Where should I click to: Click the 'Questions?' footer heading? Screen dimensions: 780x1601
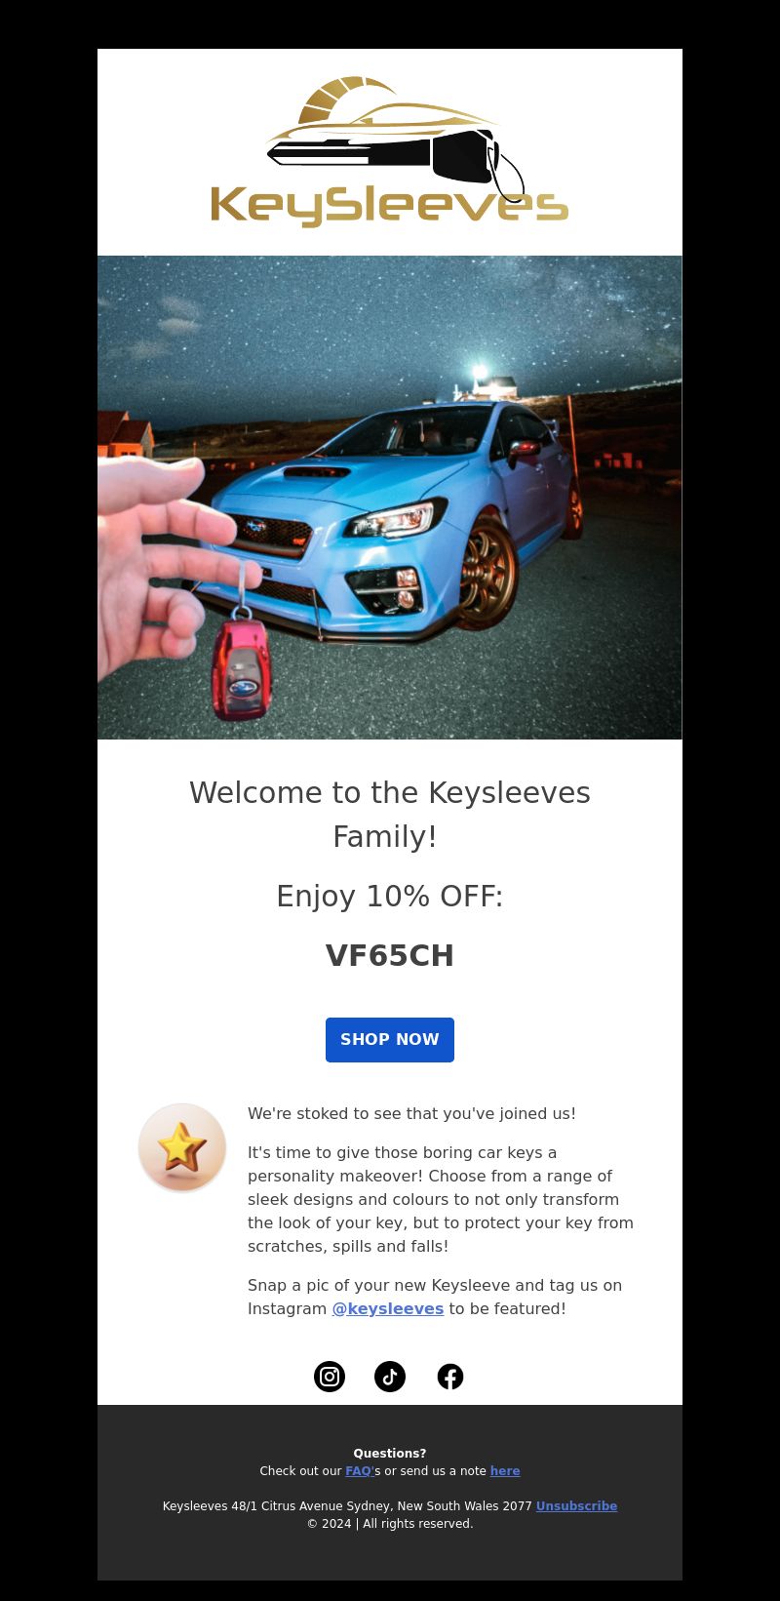tap(390, 1454)
